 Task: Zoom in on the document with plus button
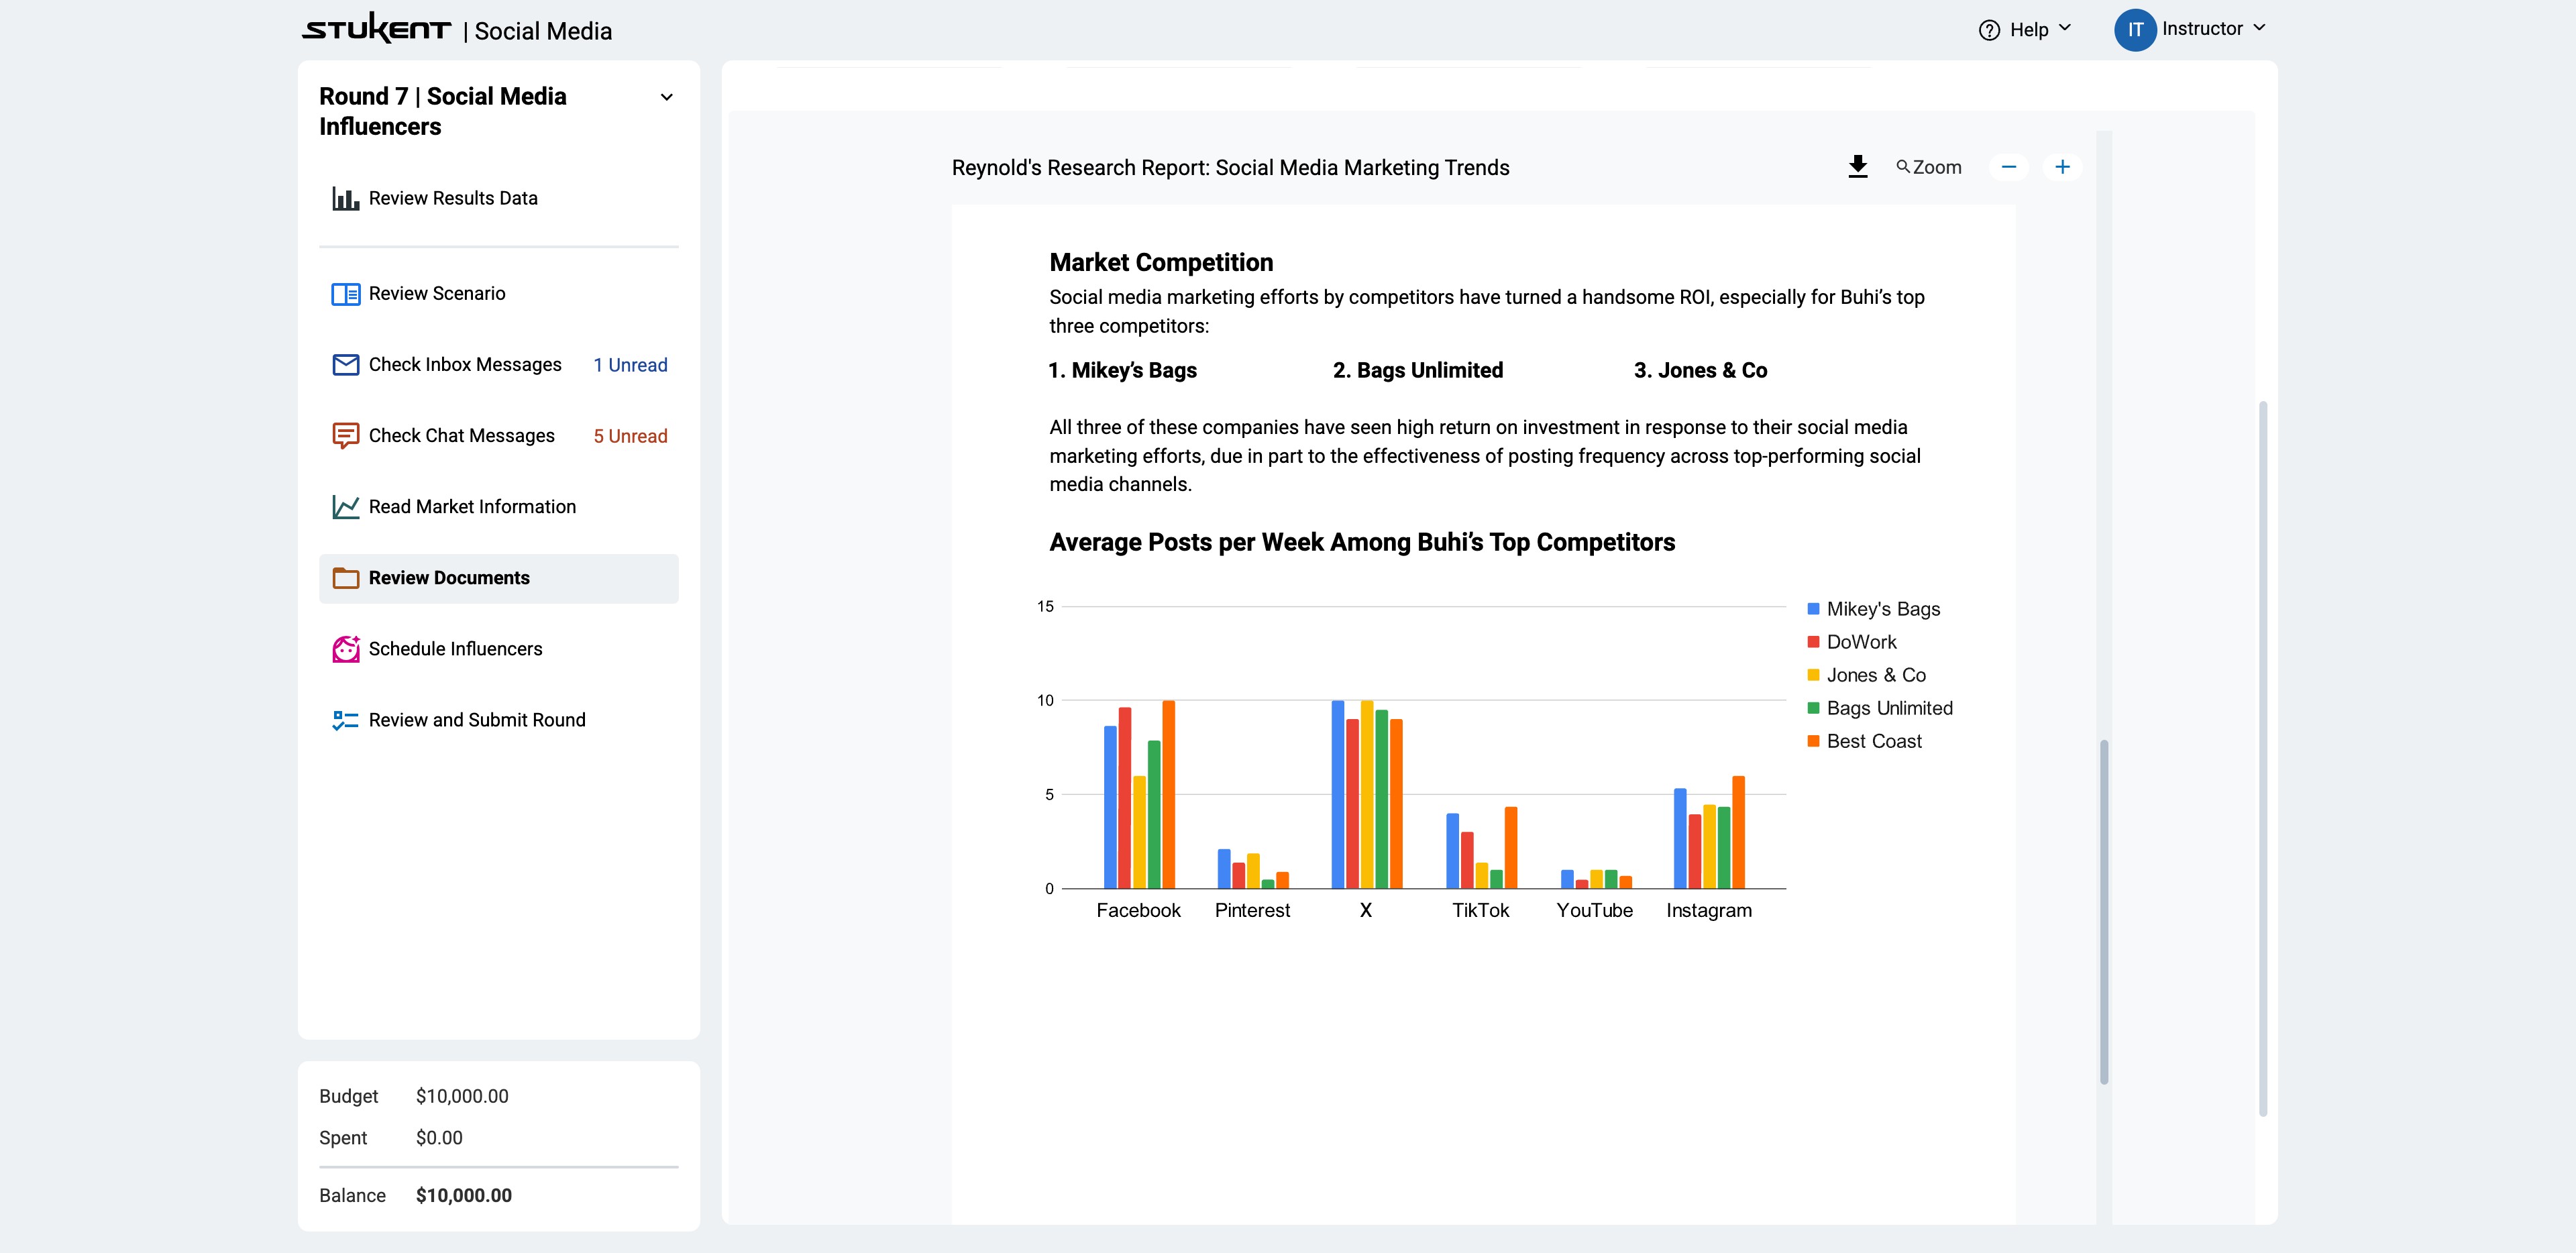(x=2061, y=167)
